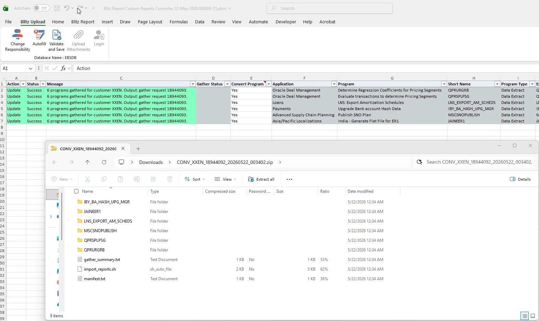Viewport: 539px width, 321px height.
Task: Expand the Sort menu in Explorer
Action: (x=194, y=179)
